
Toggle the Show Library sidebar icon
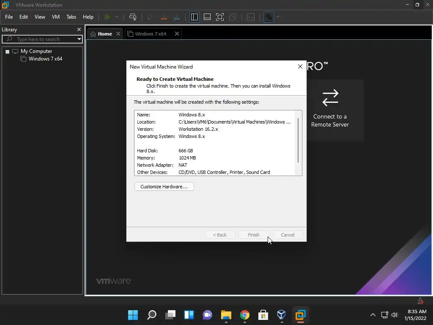pos(195,17)
